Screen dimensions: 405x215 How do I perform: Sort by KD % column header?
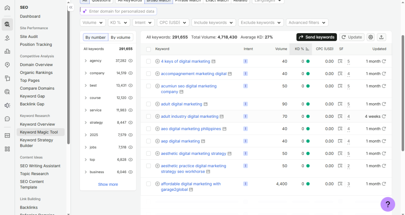pyautogui.click(x=301, y=49)
